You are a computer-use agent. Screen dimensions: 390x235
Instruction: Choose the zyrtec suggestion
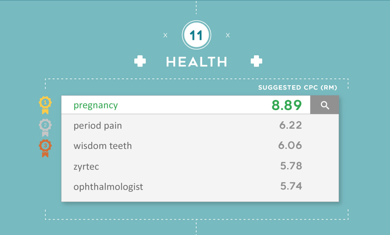[200, 166]
